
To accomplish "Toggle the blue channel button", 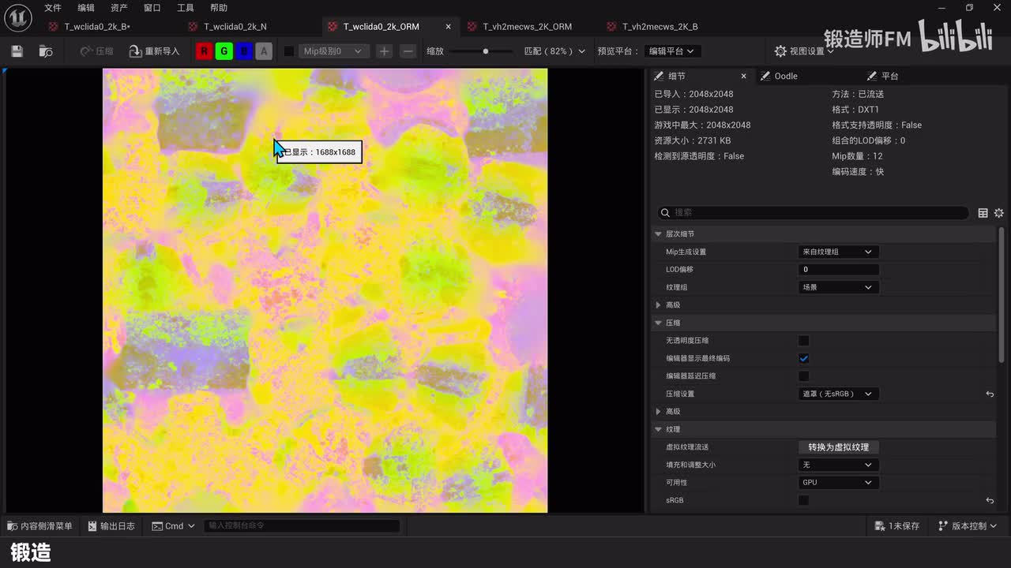I will (x=244, y=51).
